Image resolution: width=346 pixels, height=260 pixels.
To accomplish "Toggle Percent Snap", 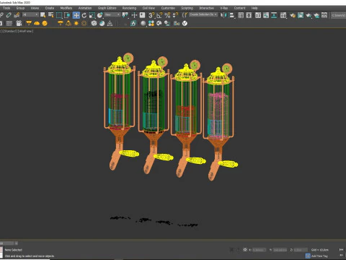I will (167, 15).
